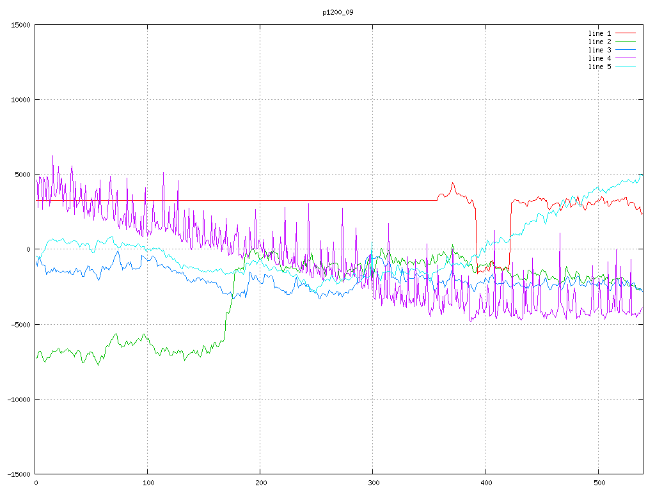Click the 100 x-axis tick label
655x491 pixels.
point(148,483)
